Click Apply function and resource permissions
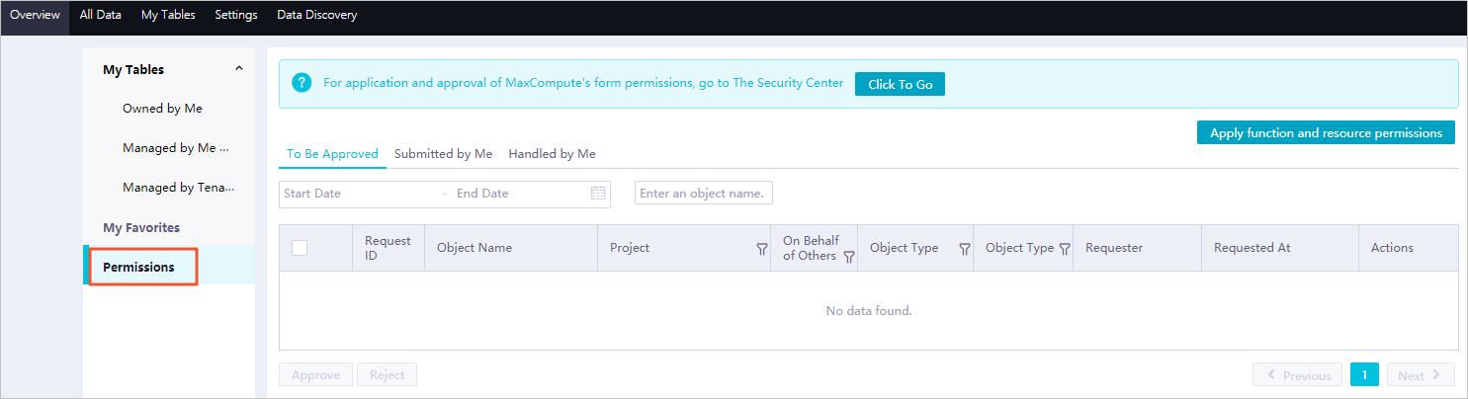 point(1326,132)
